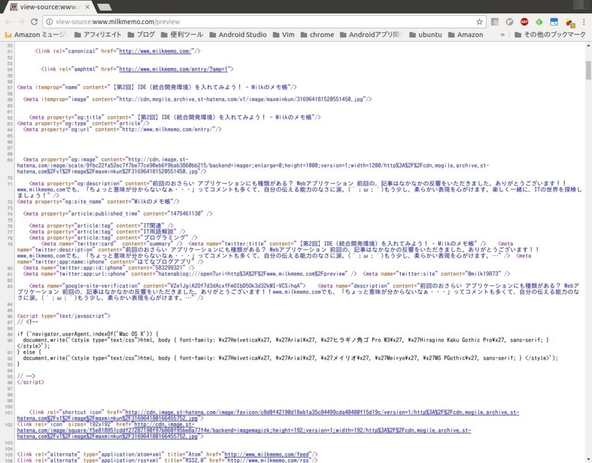Open the amphtml link ending in ?amp=1
The width and height of the screenshot is (592, 463).
click(x=173, y=69)
